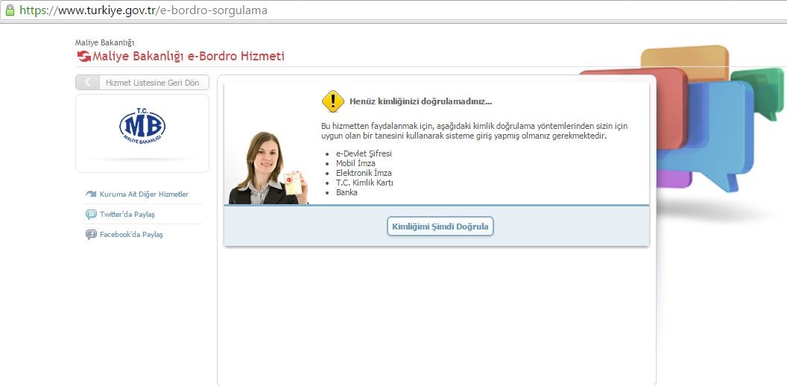This screenshot has height=386, width=787.
Task: Click the red e-Bordro service logo icon
Action: [x=83, y=56]
